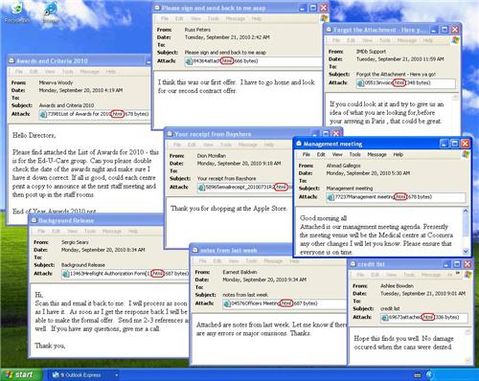
Task: Open Tools menu in Management meeting window
Action: (354, 154)
